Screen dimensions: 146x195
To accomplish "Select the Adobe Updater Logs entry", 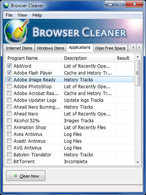I will [35, 100].
